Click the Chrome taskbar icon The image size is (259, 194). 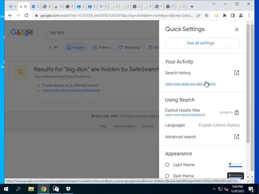click(44, 189)
